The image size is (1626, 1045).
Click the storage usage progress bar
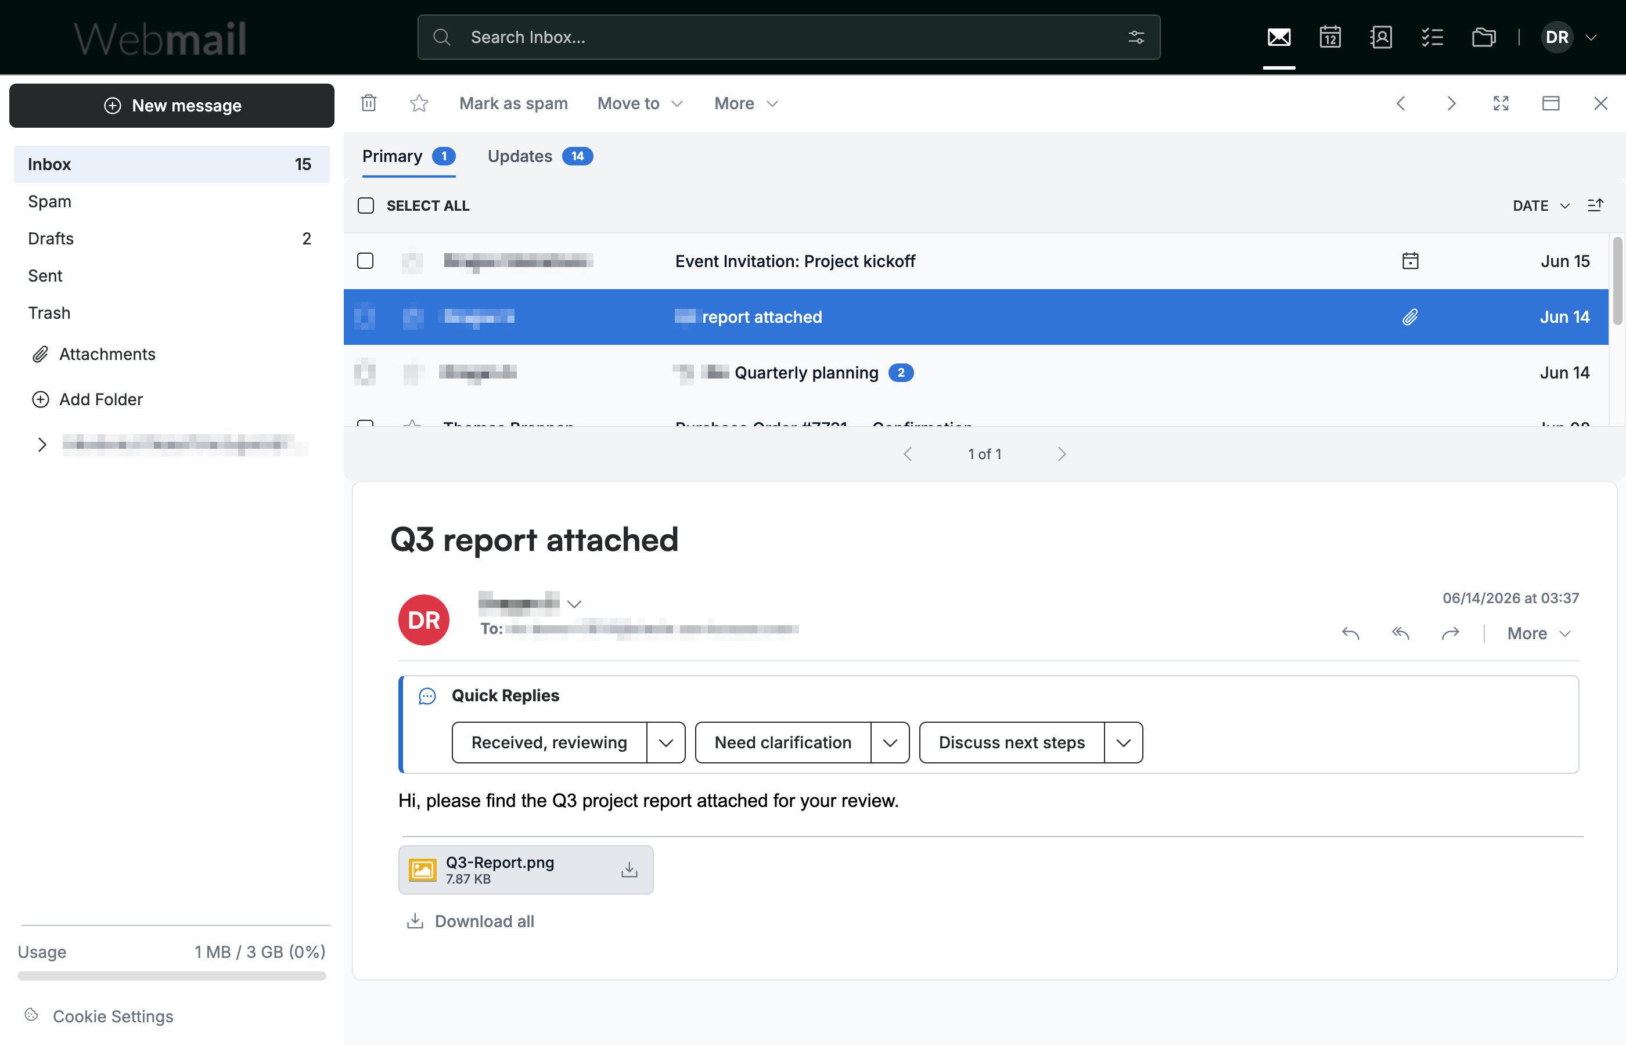172,976
